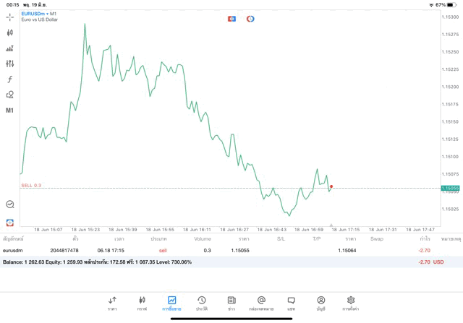463x323 pixels.
Task: Click the SELL 0.3 order line label
Action: coord(31,185)
